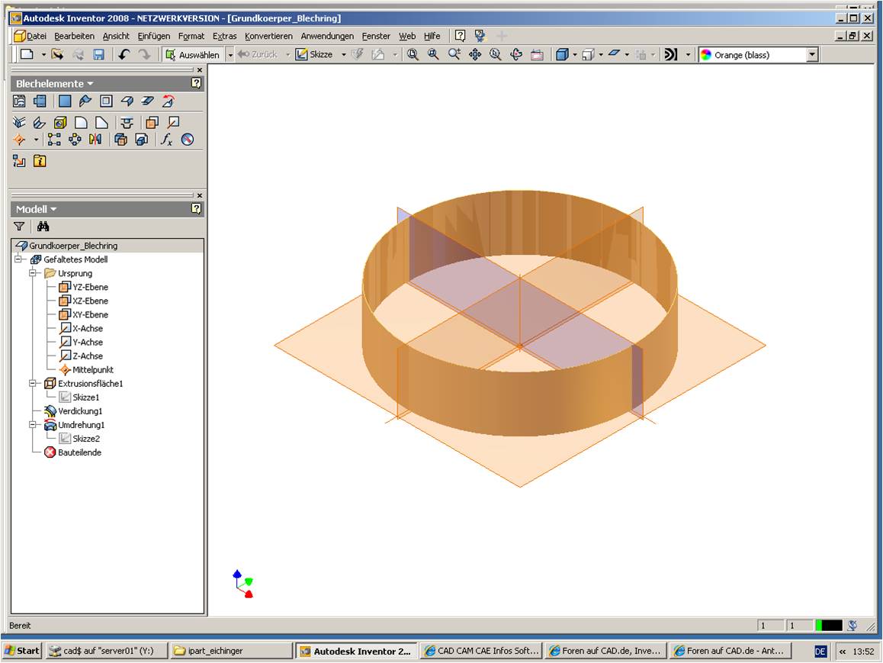Open the Extras menu
The width and height of the screenshot is (883, 663).
pyautogui.click(x=224, y=36)
